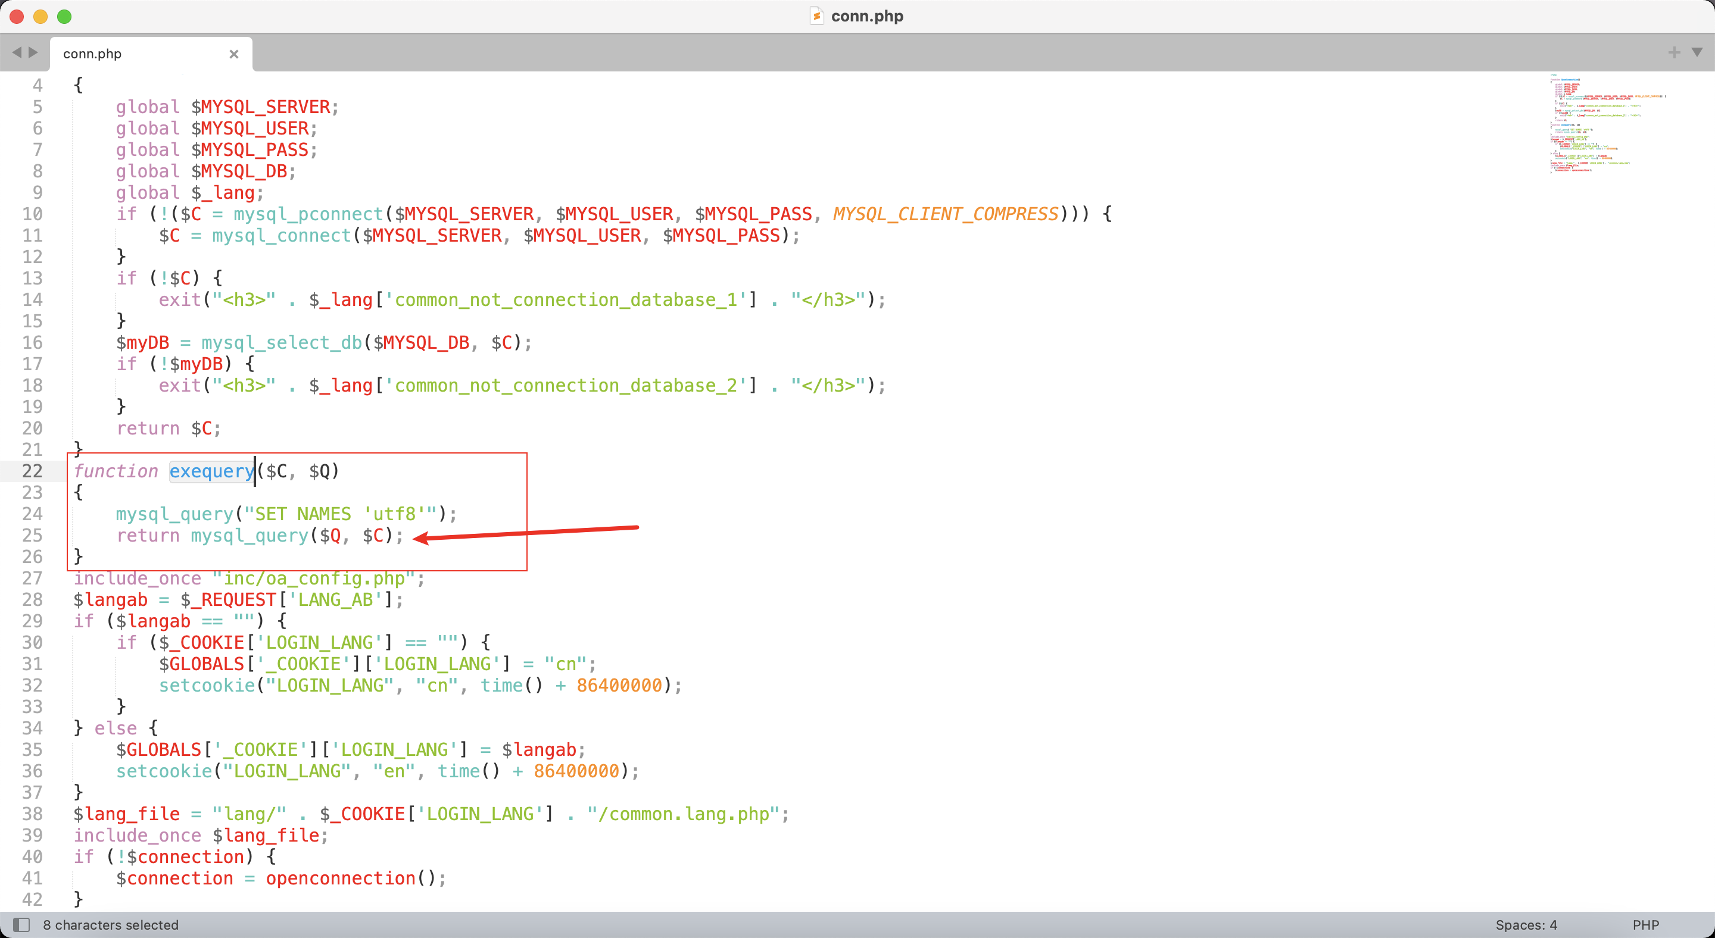
Task: Toggle the sidebar panel icon in the status bar
Action: point(21,925)
